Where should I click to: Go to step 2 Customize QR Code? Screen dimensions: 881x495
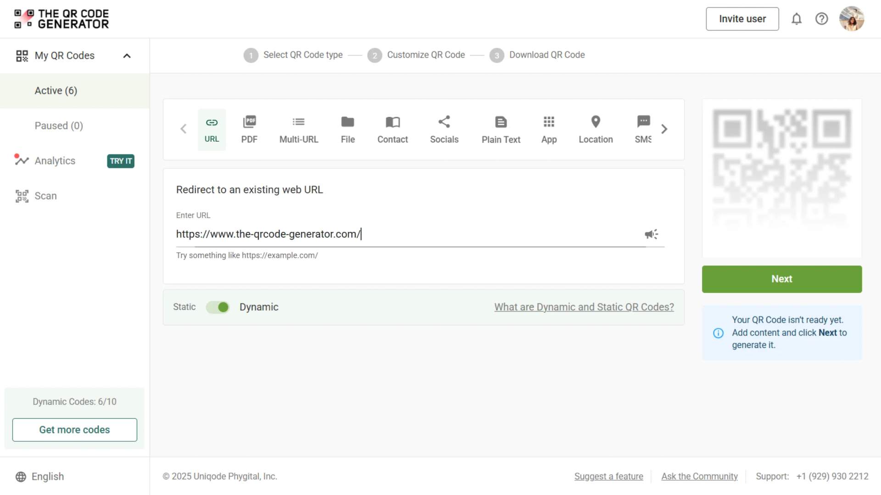tap(416, 55)
